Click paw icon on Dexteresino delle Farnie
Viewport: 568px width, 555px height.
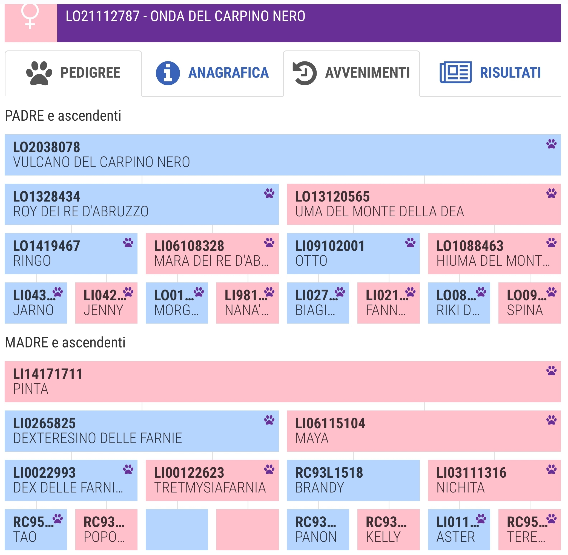click(x=269, y=420)
